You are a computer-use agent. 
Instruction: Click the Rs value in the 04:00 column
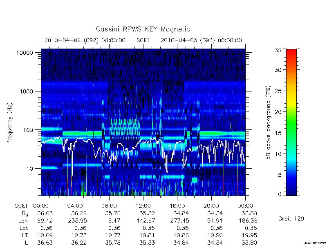(x=79, y=213)
